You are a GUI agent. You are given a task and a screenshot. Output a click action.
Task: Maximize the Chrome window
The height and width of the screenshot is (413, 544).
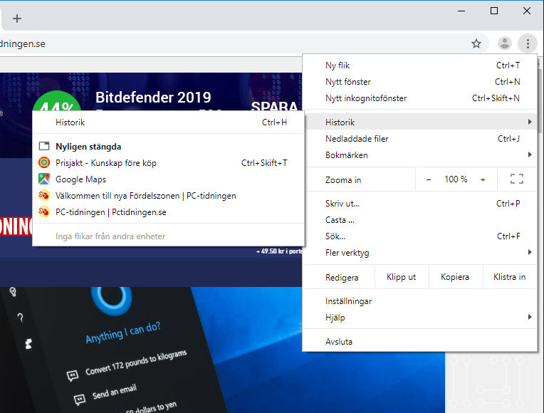(494, 11)
